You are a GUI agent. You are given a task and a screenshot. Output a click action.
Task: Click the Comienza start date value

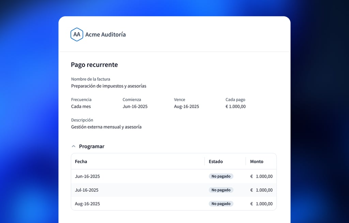click(135, 107)
